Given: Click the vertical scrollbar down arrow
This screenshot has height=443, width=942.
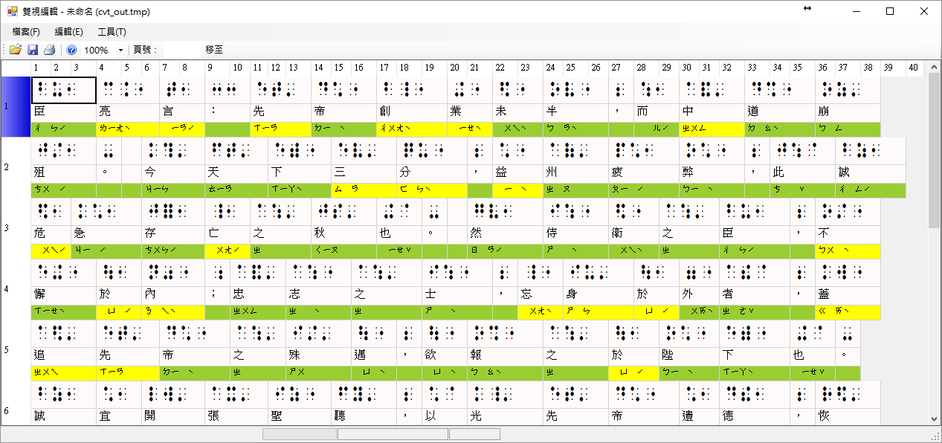Looking at the screenshot, I should [935, 418].
